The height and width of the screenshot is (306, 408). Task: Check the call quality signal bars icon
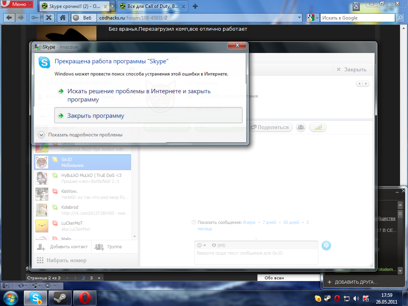[x=318, y=127]
